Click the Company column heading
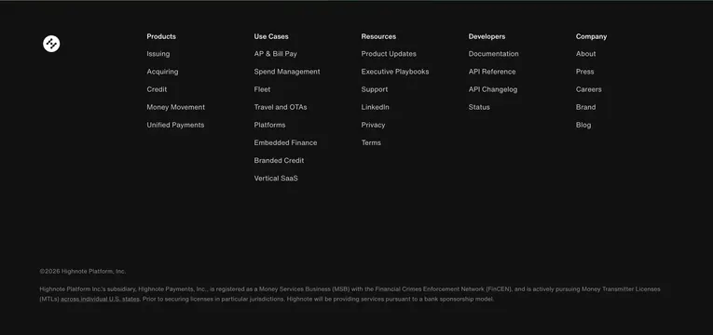Image resolution: width=713 pixels, height=335 pixels. click(x=591, y=36)
